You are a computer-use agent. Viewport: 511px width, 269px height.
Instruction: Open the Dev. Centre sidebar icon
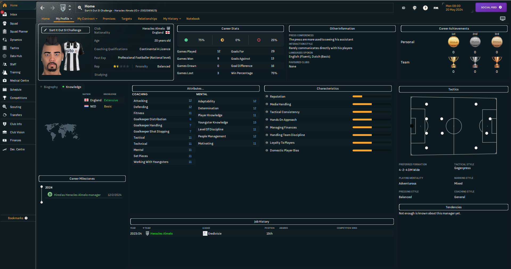pyautogui.click(x=5, y=149)
